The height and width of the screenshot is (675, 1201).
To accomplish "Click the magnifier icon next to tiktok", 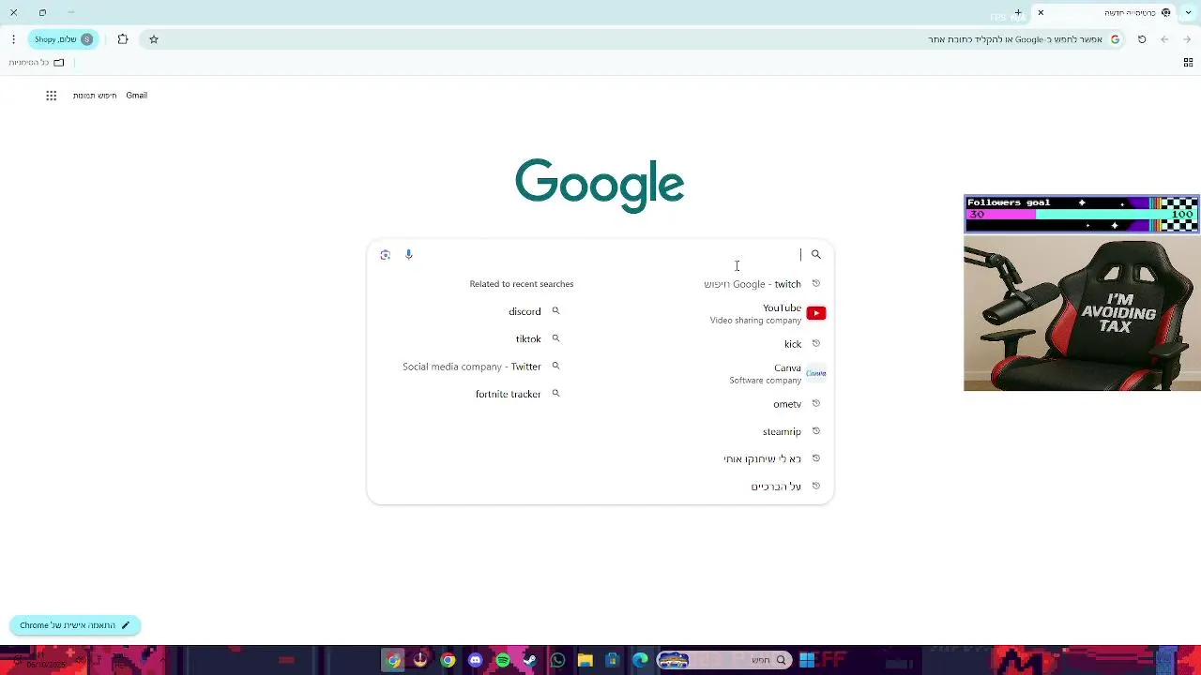I will tap(555, 338).
